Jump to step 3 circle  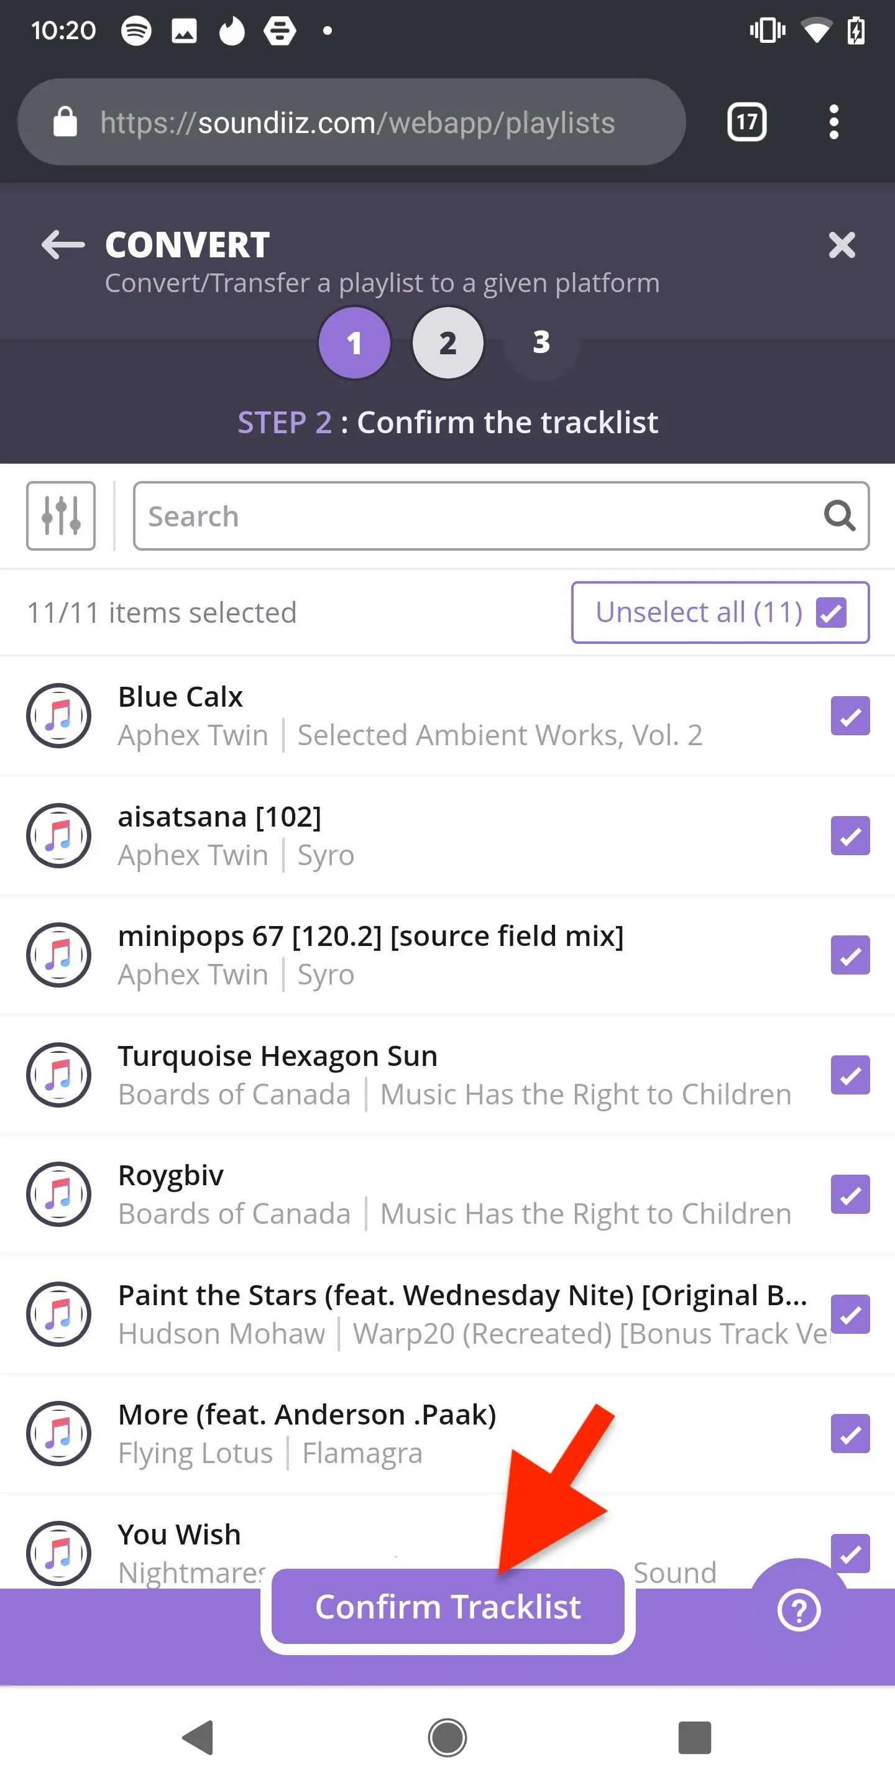(541, 342)
